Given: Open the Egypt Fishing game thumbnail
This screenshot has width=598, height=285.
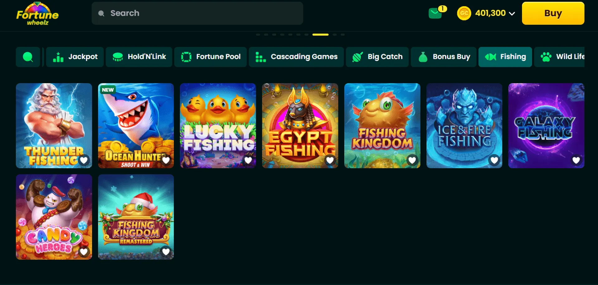Looking at the screenshot, I should 300,126.
